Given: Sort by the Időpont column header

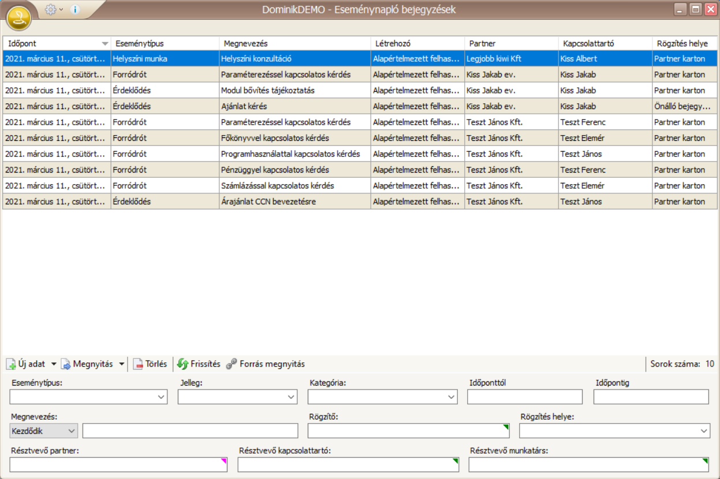Looking at the screenshot, I should [x=57, y=43].
